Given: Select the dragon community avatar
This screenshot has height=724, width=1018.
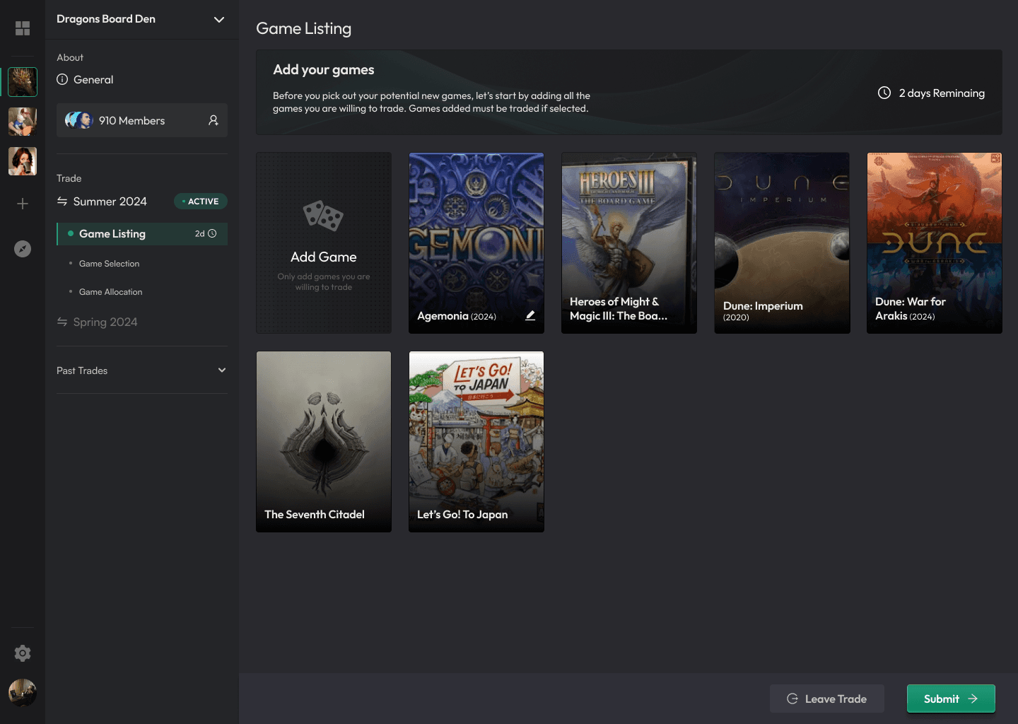Looking at the screenshot, I should [x=23, y=82].
